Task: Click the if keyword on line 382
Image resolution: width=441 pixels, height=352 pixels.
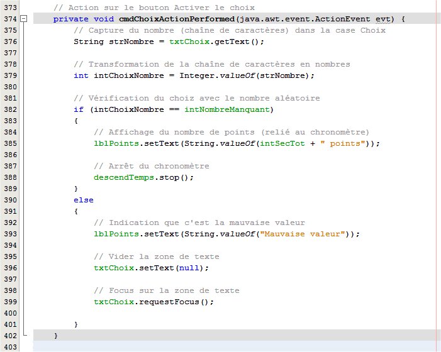Action: click(x=79, y=109)
